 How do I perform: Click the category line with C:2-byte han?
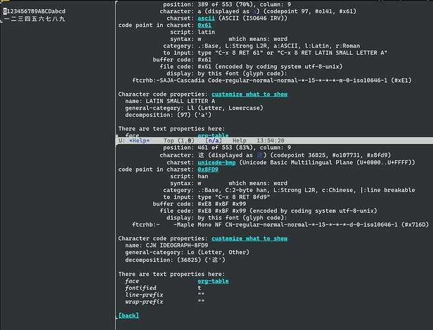pos(289,190)
